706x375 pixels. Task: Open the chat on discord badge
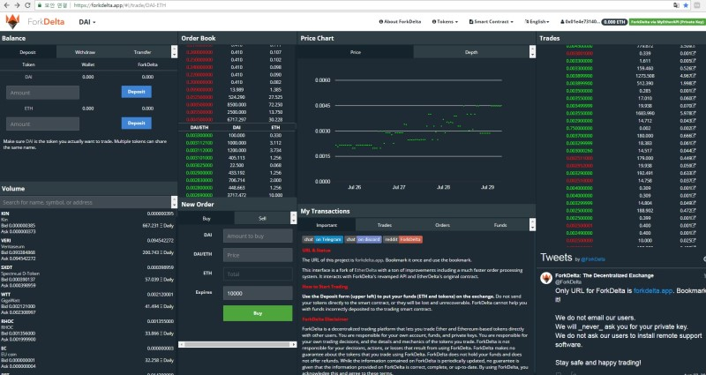pos(363,239)
